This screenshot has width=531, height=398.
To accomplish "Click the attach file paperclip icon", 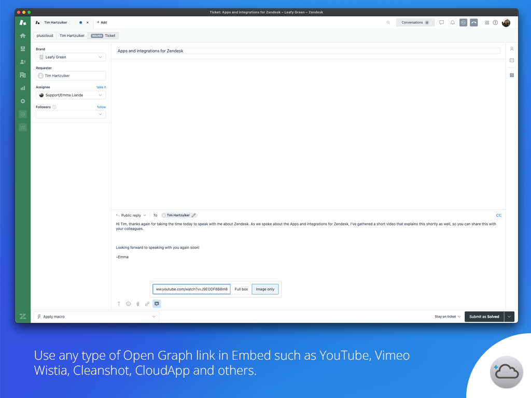I will [137, 304].
